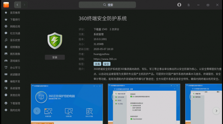Screen dimensions: 223x124
Task: Click the search magnifier icon
Action: pos(105,5)
